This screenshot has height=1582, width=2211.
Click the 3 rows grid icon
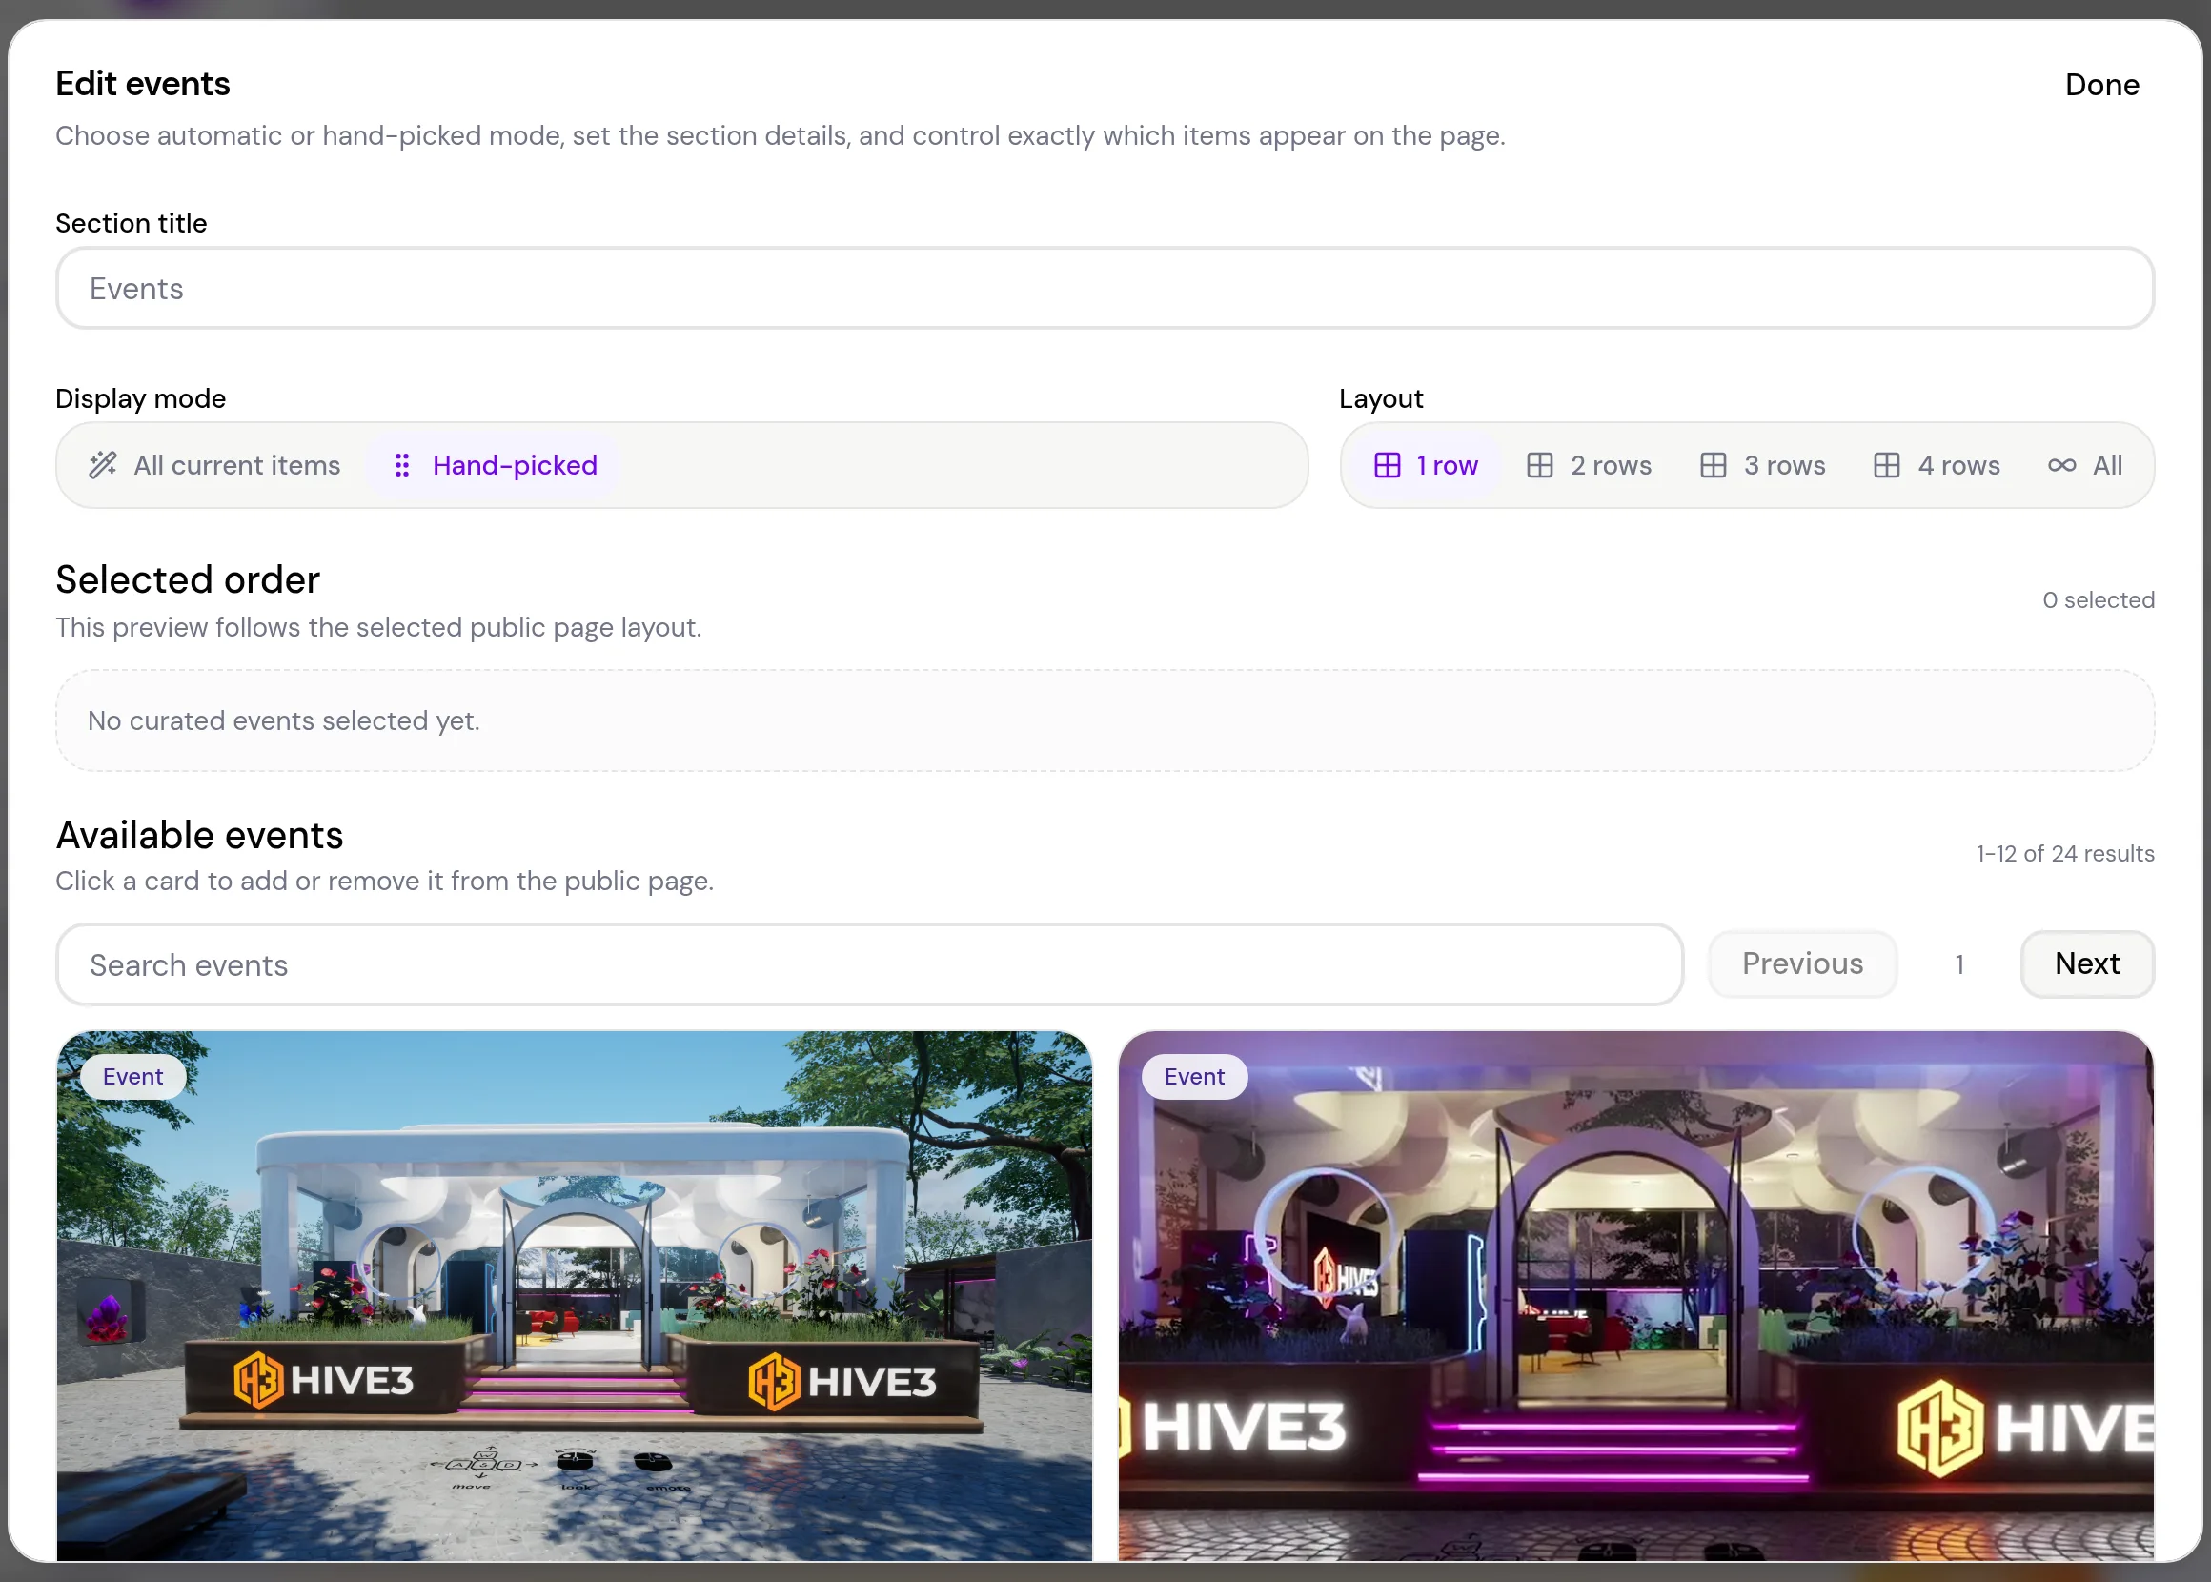click(x=1714, y=466)
